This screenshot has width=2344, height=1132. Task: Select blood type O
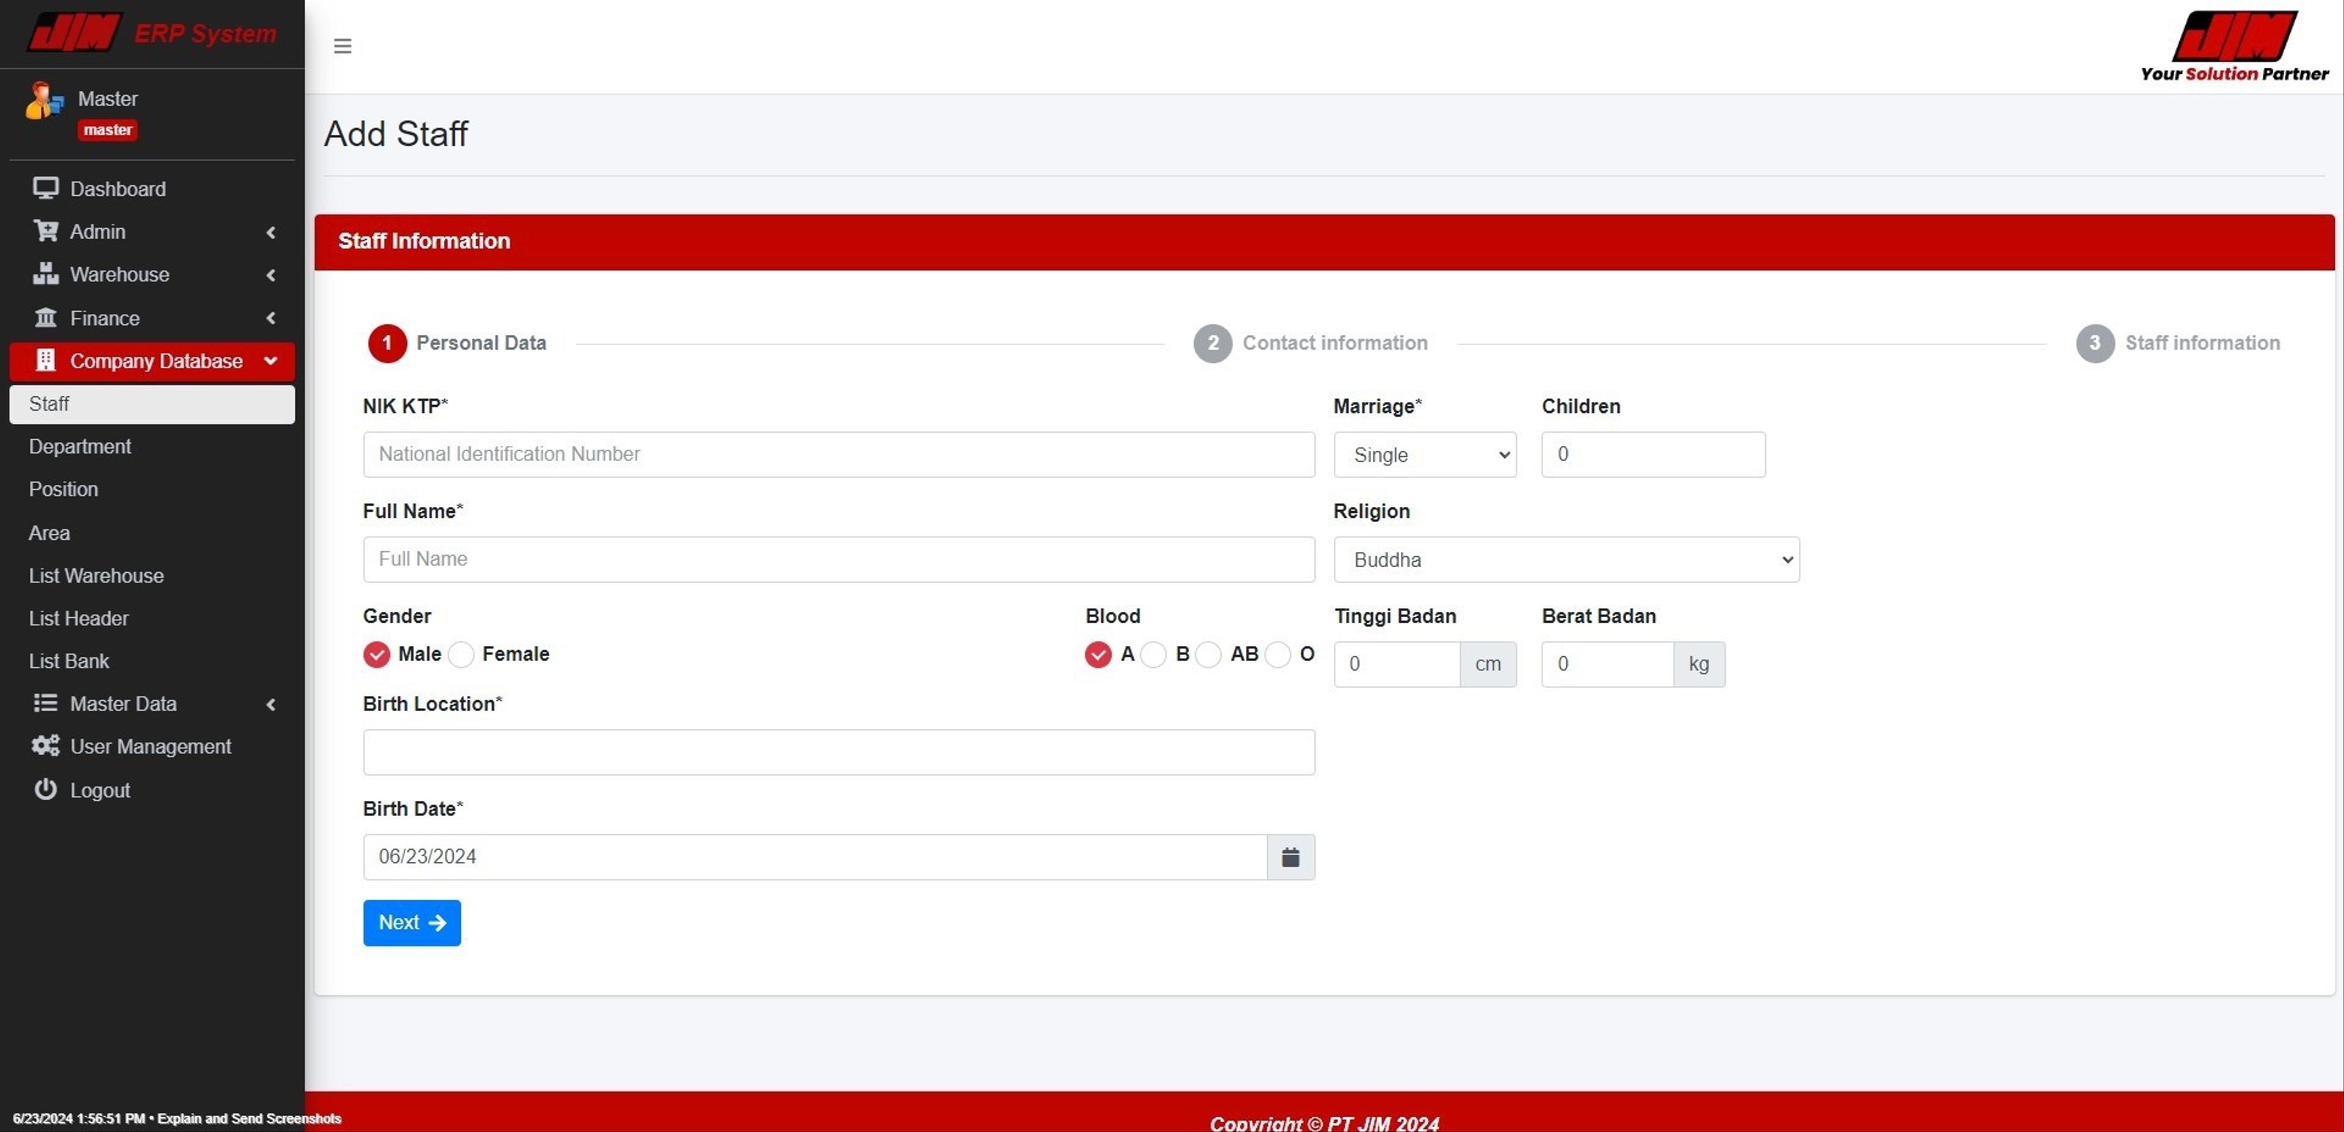[1278, 654]
